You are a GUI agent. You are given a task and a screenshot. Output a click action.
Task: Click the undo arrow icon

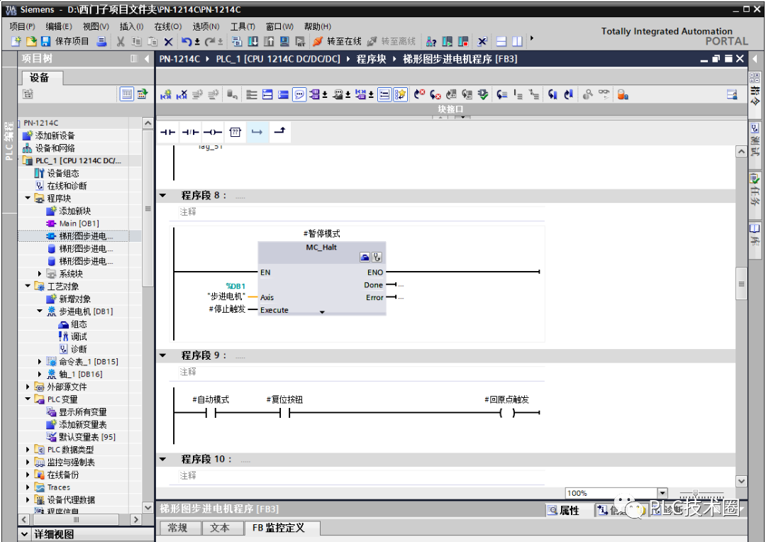(x=186, y=42)
